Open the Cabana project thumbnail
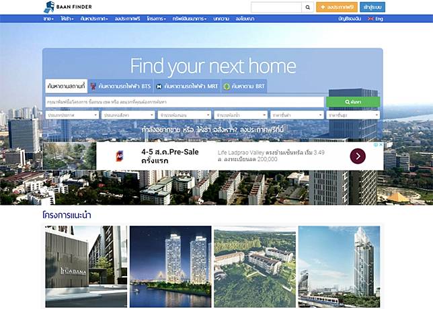Image resolution: width=433 pixels, height=309 pixels. click(86, 267)
